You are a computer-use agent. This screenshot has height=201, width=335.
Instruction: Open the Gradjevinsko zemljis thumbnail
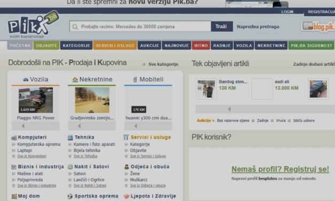[92, 100]
